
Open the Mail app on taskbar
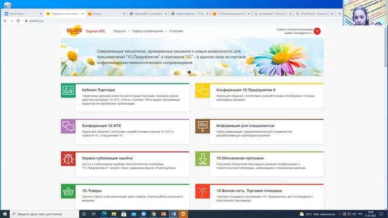tap(133, 214)
